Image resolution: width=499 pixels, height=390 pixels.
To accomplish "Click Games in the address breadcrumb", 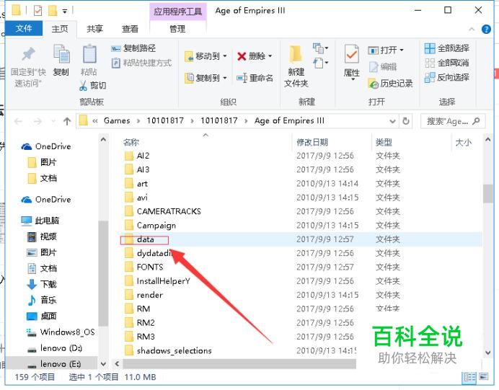I will 117,120.
